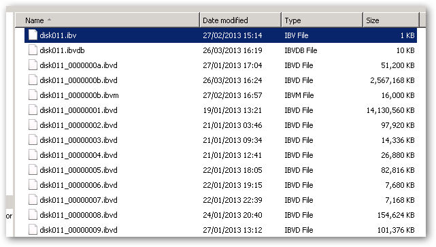Click the date 22/01/2013 22:39
Viewport: 436px width, 247px height.
point(233,200)
